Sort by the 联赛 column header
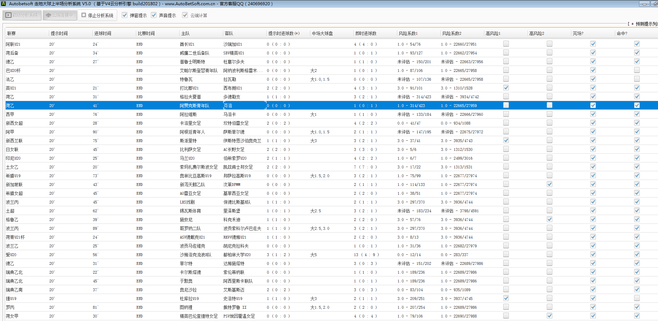 pyautogui.click(x=12, y=33)
